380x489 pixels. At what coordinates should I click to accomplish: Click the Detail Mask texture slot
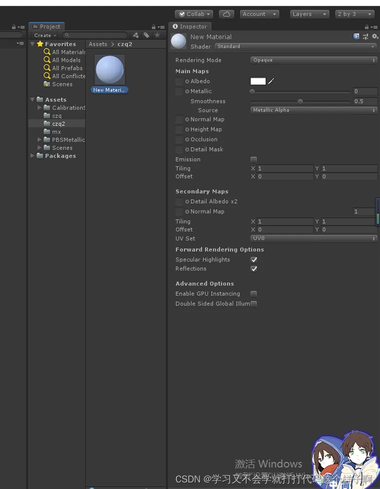(179, 149)
